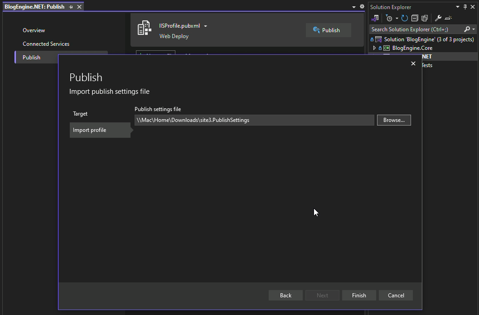Click the Solution Explorer search magnifier icon
Viewport: 479px width, 315px height.
tap(467, 29)
